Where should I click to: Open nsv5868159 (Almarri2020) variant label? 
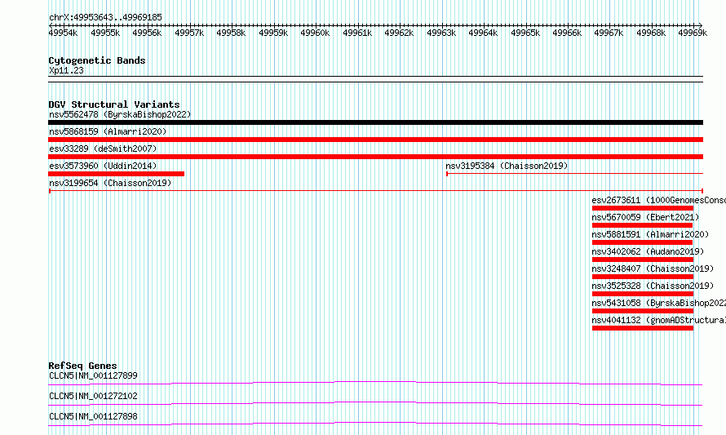point(108,131)
